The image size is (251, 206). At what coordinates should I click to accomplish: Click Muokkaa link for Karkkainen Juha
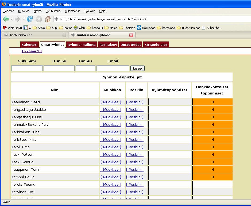pos(111,132)
